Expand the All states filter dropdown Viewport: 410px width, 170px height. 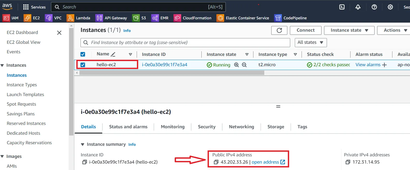[311, 42]
